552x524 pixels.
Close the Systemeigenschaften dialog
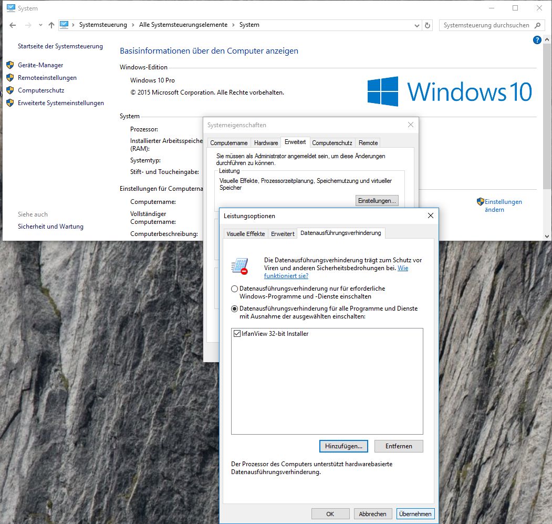tap(411, 125)
